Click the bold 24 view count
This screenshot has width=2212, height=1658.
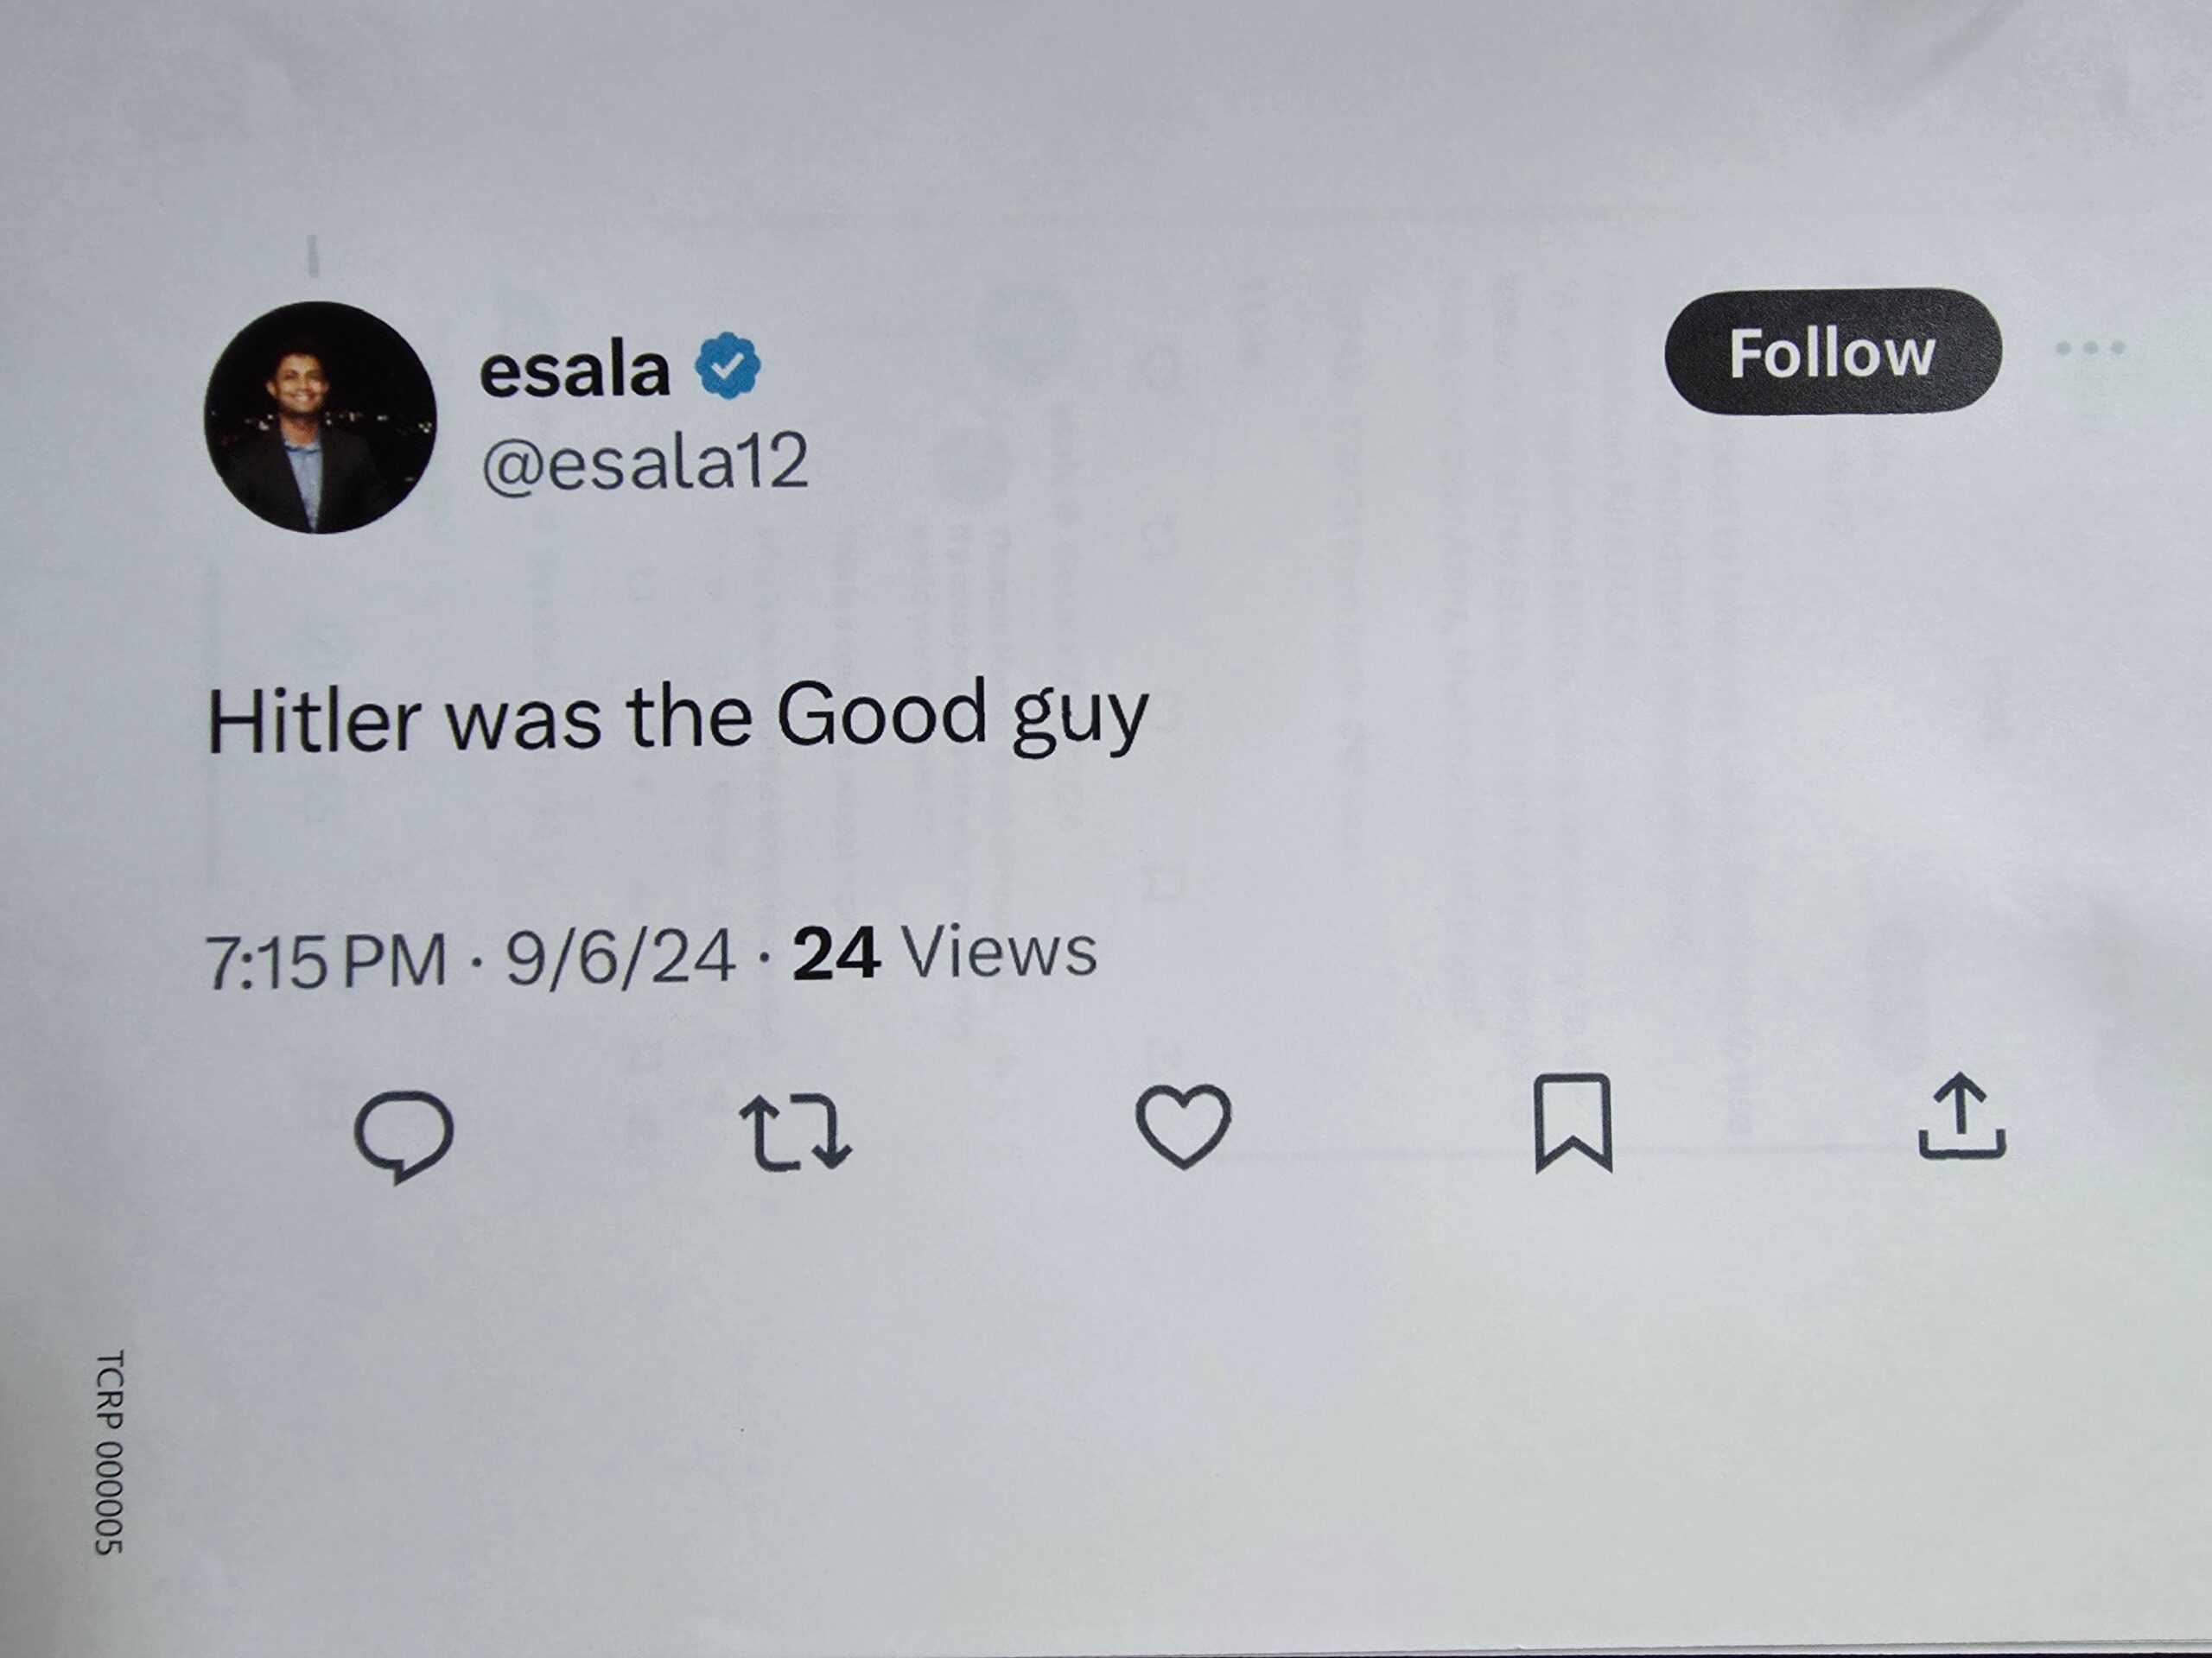coord(836,953)
